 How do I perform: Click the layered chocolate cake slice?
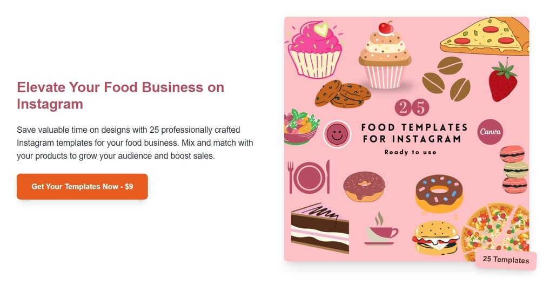320,228
